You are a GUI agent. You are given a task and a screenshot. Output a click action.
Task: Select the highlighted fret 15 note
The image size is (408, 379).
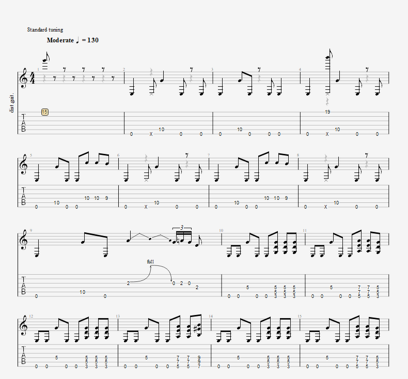[x=45, y=112]
